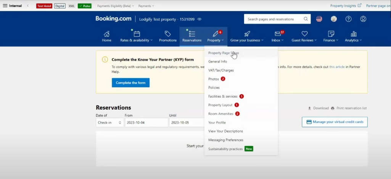Open Analytics bar chart menu
Screen dimensions: 391x179
click(x=353, y=36)
